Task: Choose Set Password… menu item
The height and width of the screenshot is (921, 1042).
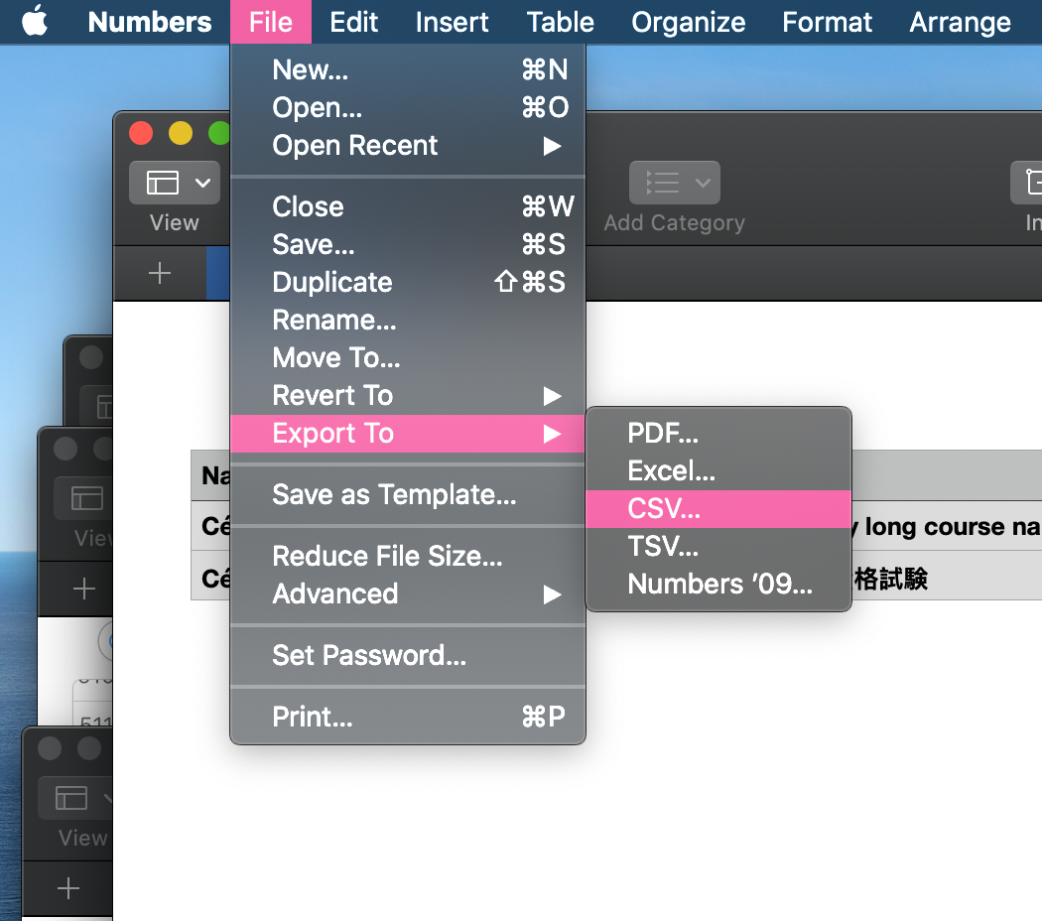Action: 407,656
